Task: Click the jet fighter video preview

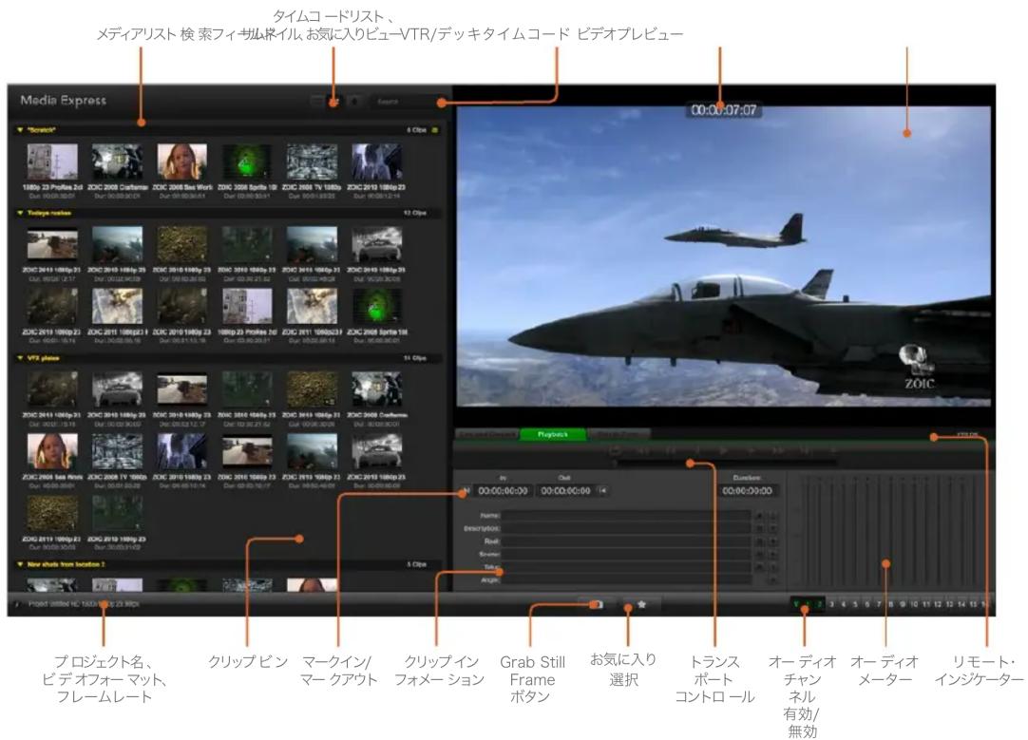Action: [x=724, y=256]
